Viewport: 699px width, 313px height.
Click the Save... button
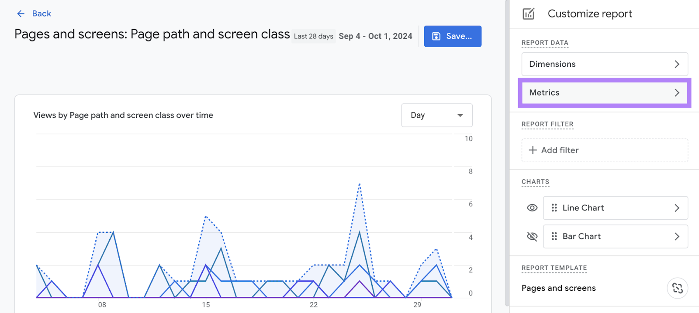[453, 36]
